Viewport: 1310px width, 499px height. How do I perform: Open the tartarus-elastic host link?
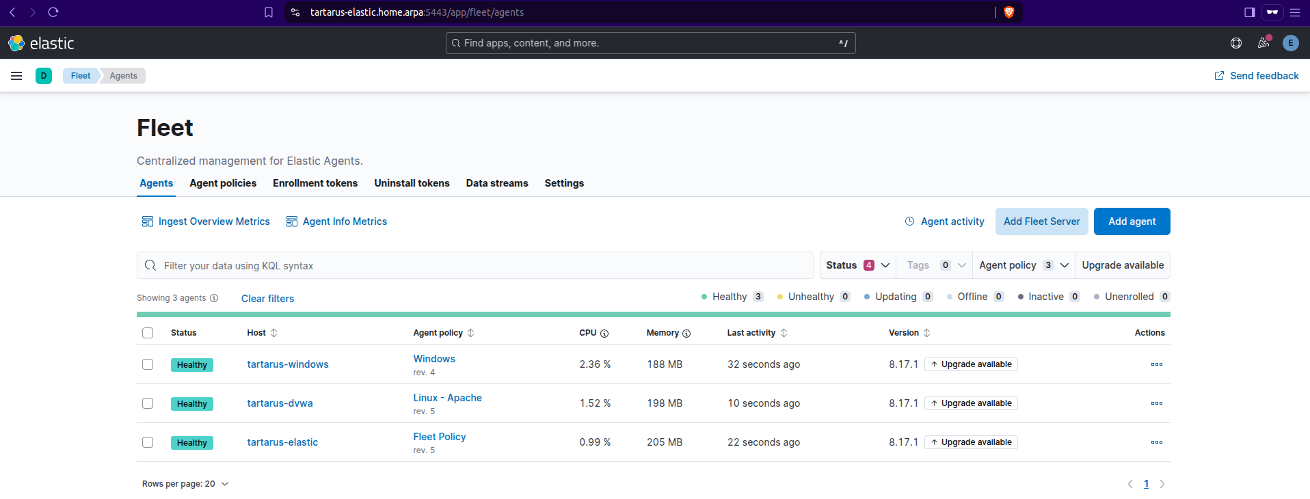coord(282,442)
